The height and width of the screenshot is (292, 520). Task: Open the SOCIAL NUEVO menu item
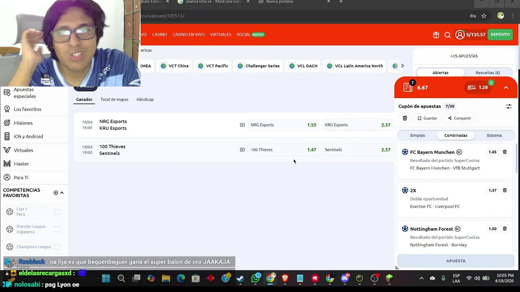250,34
